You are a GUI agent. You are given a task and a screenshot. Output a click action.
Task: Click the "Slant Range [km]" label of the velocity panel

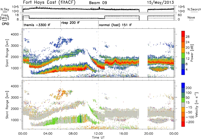pos(7,105)
